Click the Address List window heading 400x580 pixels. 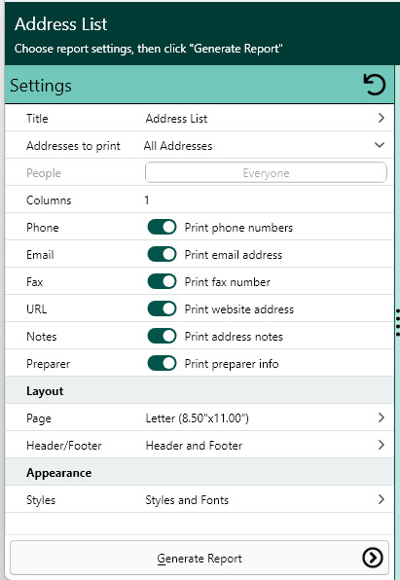point(61,24)
